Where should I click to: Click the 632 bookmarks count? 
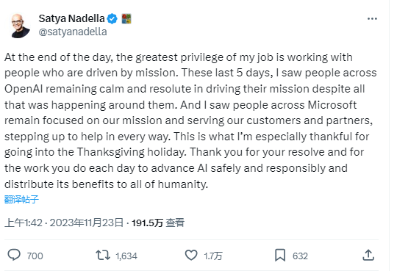300,256
